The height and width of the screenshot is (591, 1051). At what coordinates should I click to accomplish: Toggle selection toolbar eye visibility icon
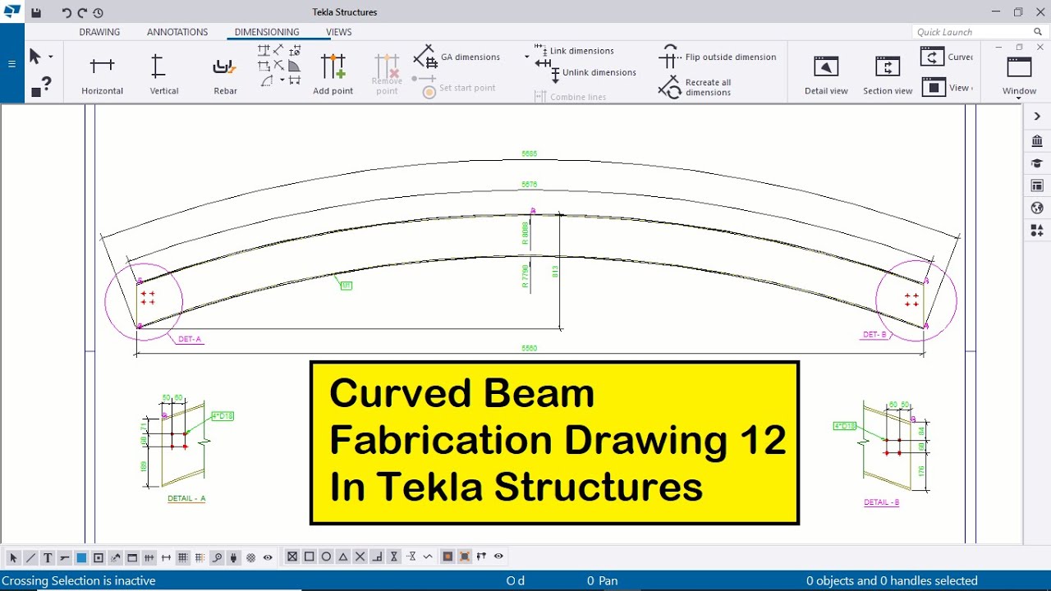[268, 557]
